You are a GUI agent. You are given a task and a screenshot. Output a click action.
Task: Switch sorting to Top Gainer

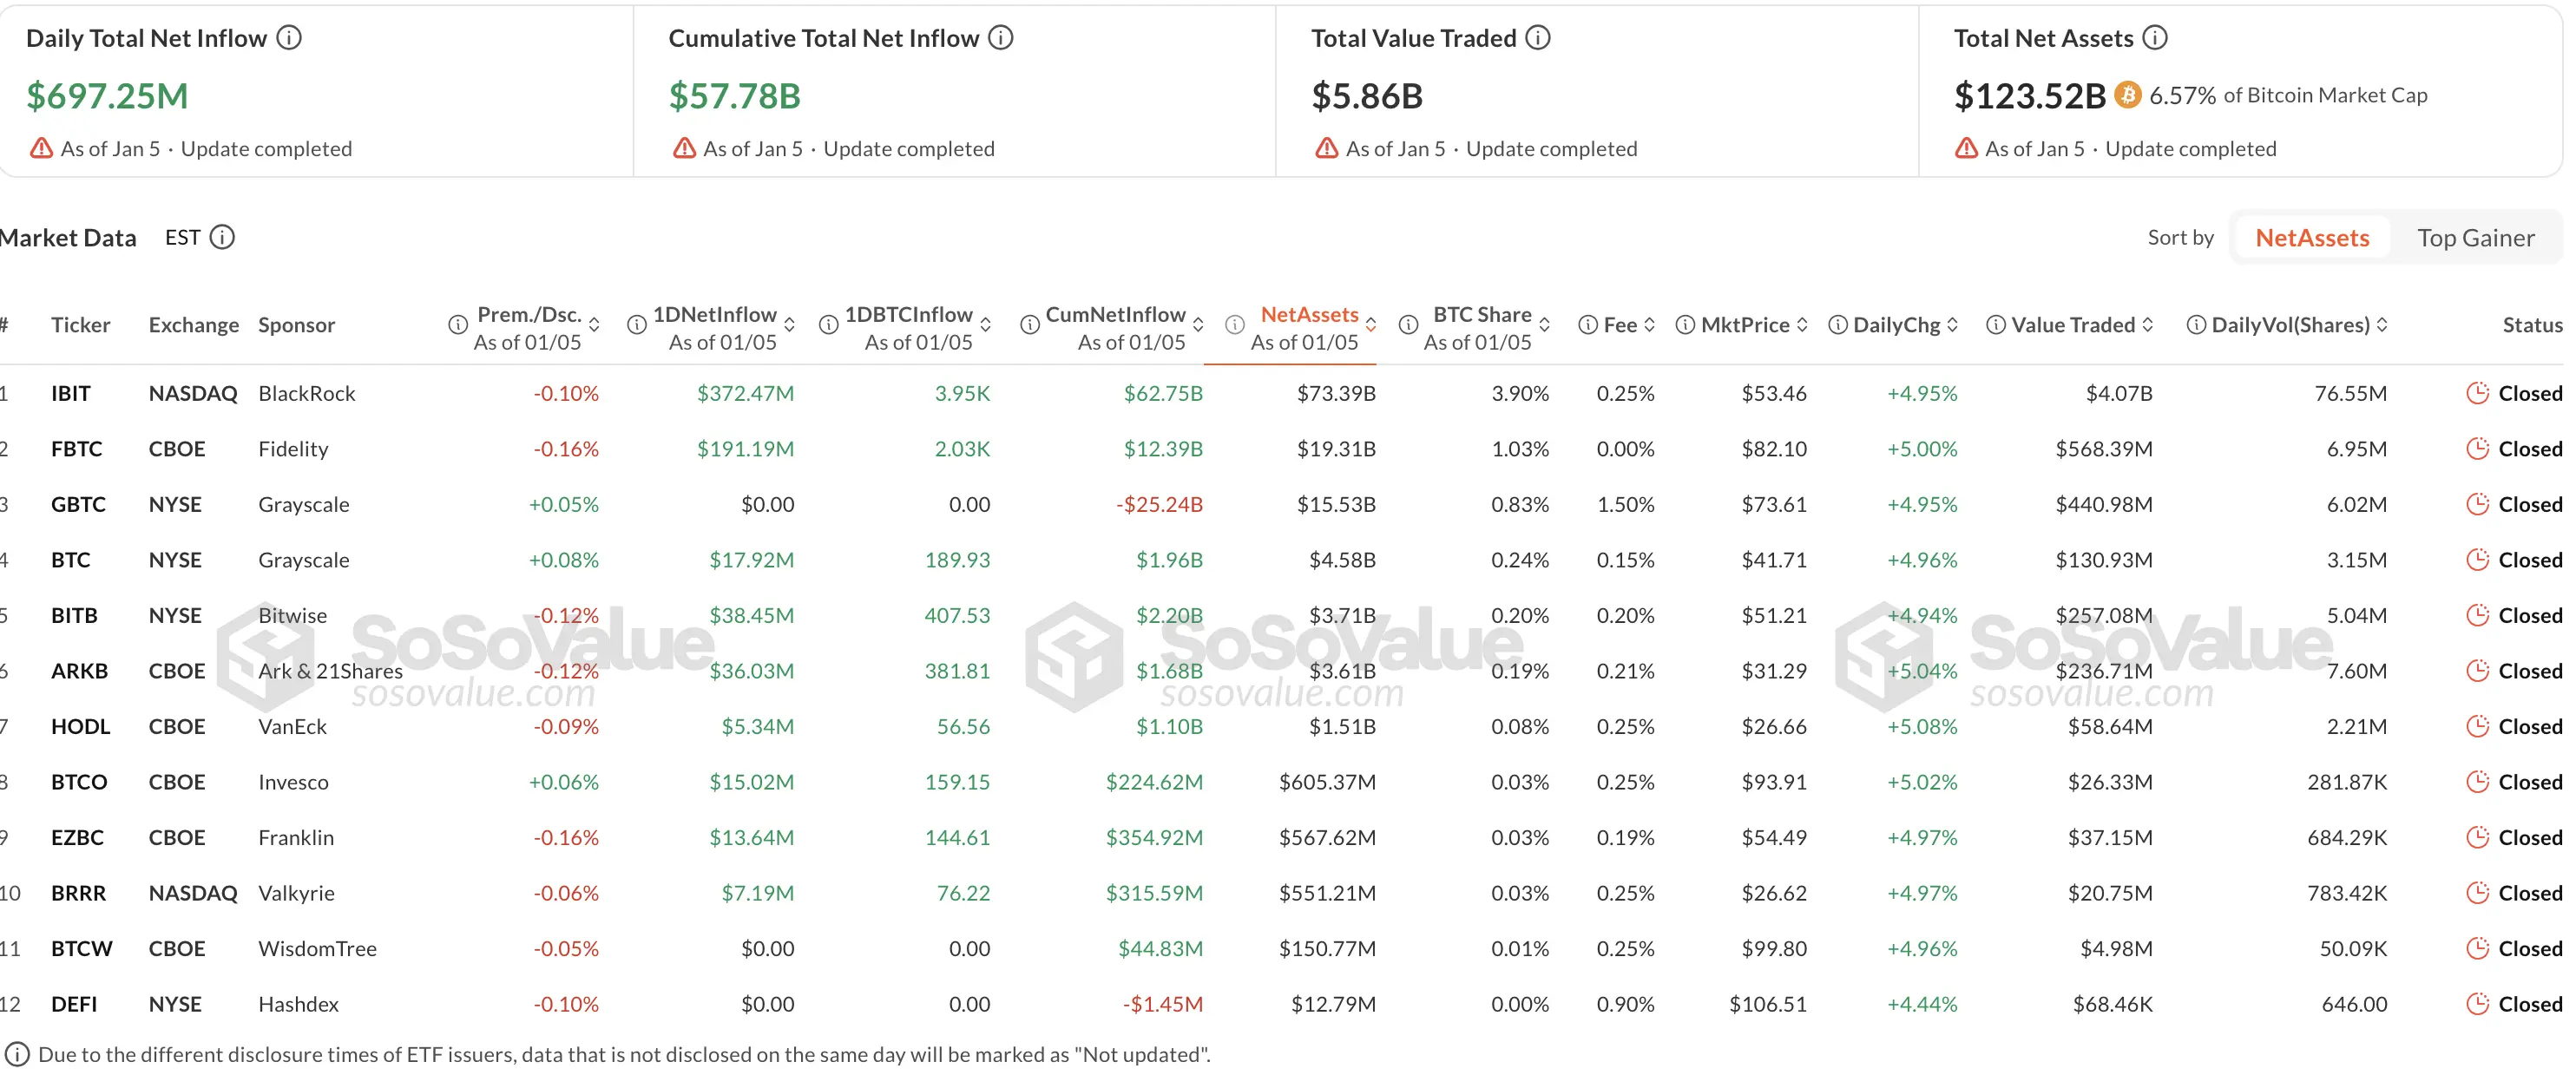(2475, 238)
